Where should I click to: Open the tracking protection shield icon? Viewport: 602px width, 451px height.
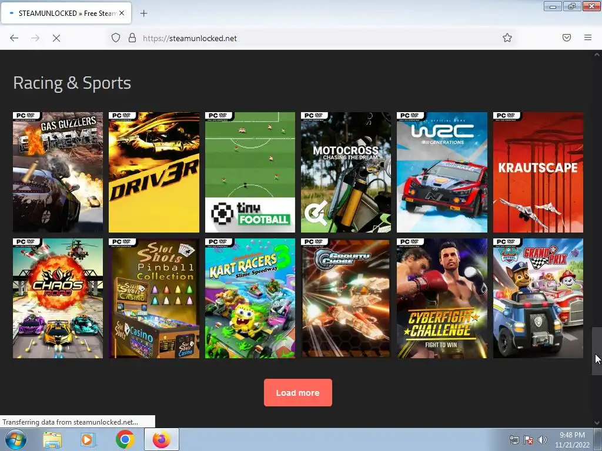coord(116,38)
